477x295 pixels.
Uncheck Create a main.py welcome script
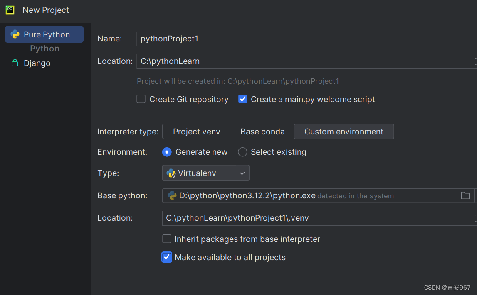point(243,99)
